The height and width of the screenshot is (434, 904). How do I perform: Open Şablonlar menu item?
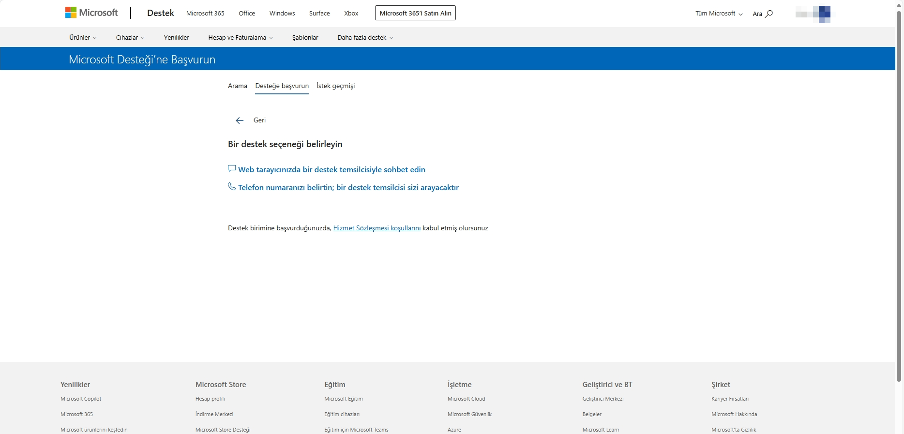point(305,37)
